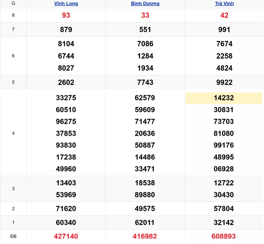Select Bình Dương special prize 416982
The image size is (264, 244).
tap(145, 236)
